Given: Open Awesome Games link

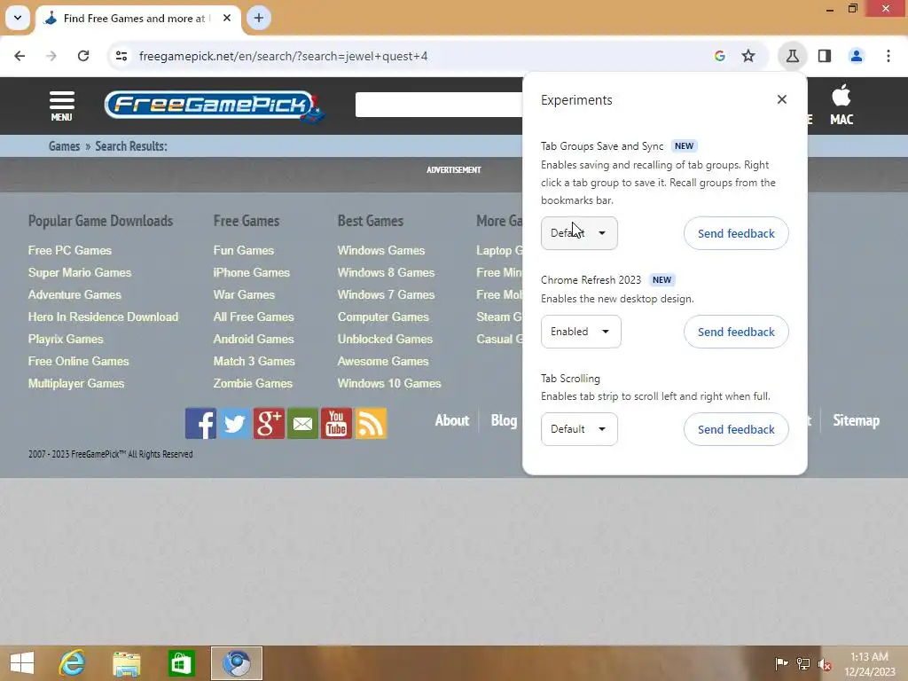Looking at the screenshot, I should pos(383,361).
